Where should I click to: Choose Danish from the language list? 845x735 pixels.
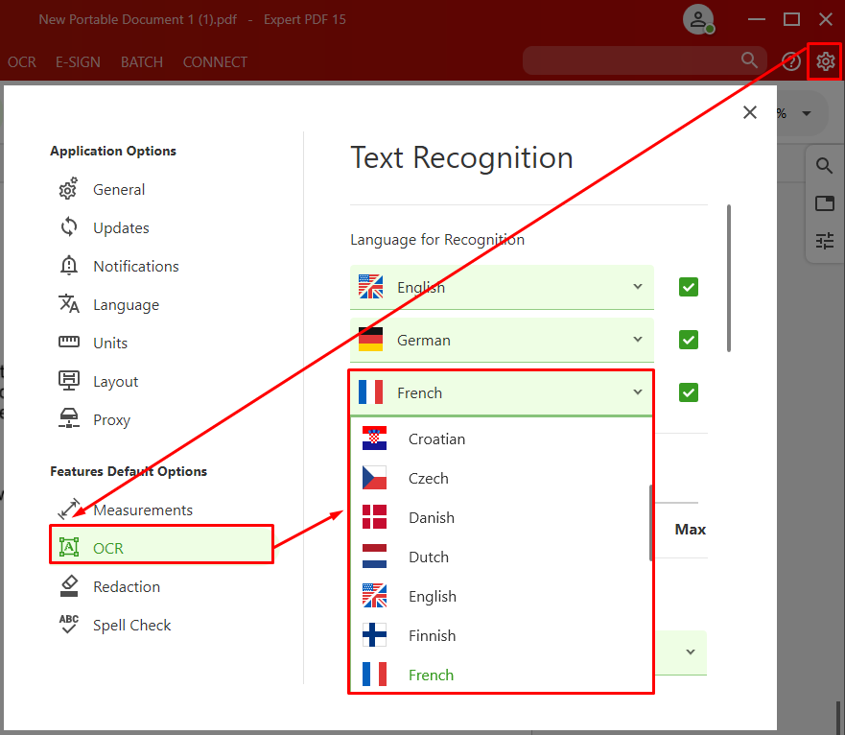click(x=502, y=518)
